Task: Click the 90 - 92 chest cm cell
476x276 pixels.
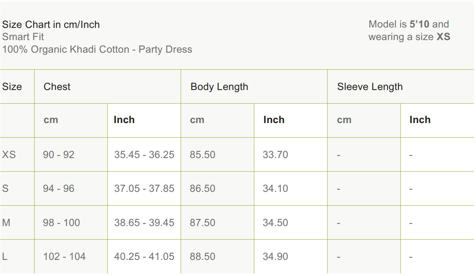Action: pos(59,155)
